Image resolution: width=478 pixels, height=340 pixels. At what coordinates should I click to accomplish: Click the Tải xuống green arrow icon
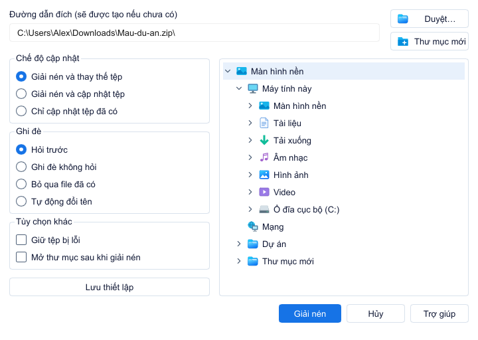click(264, 140)
